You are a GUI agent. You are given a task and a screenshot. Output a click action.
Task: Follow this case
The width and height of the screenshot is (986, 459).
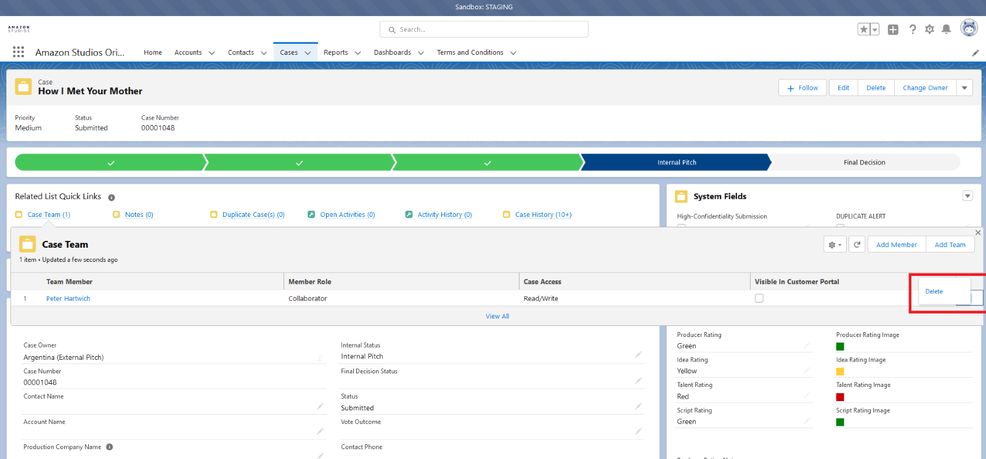coord(802,88)
